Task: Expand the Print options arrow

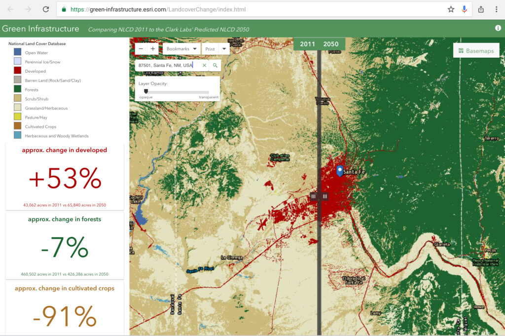Action: tap(224, 49)
